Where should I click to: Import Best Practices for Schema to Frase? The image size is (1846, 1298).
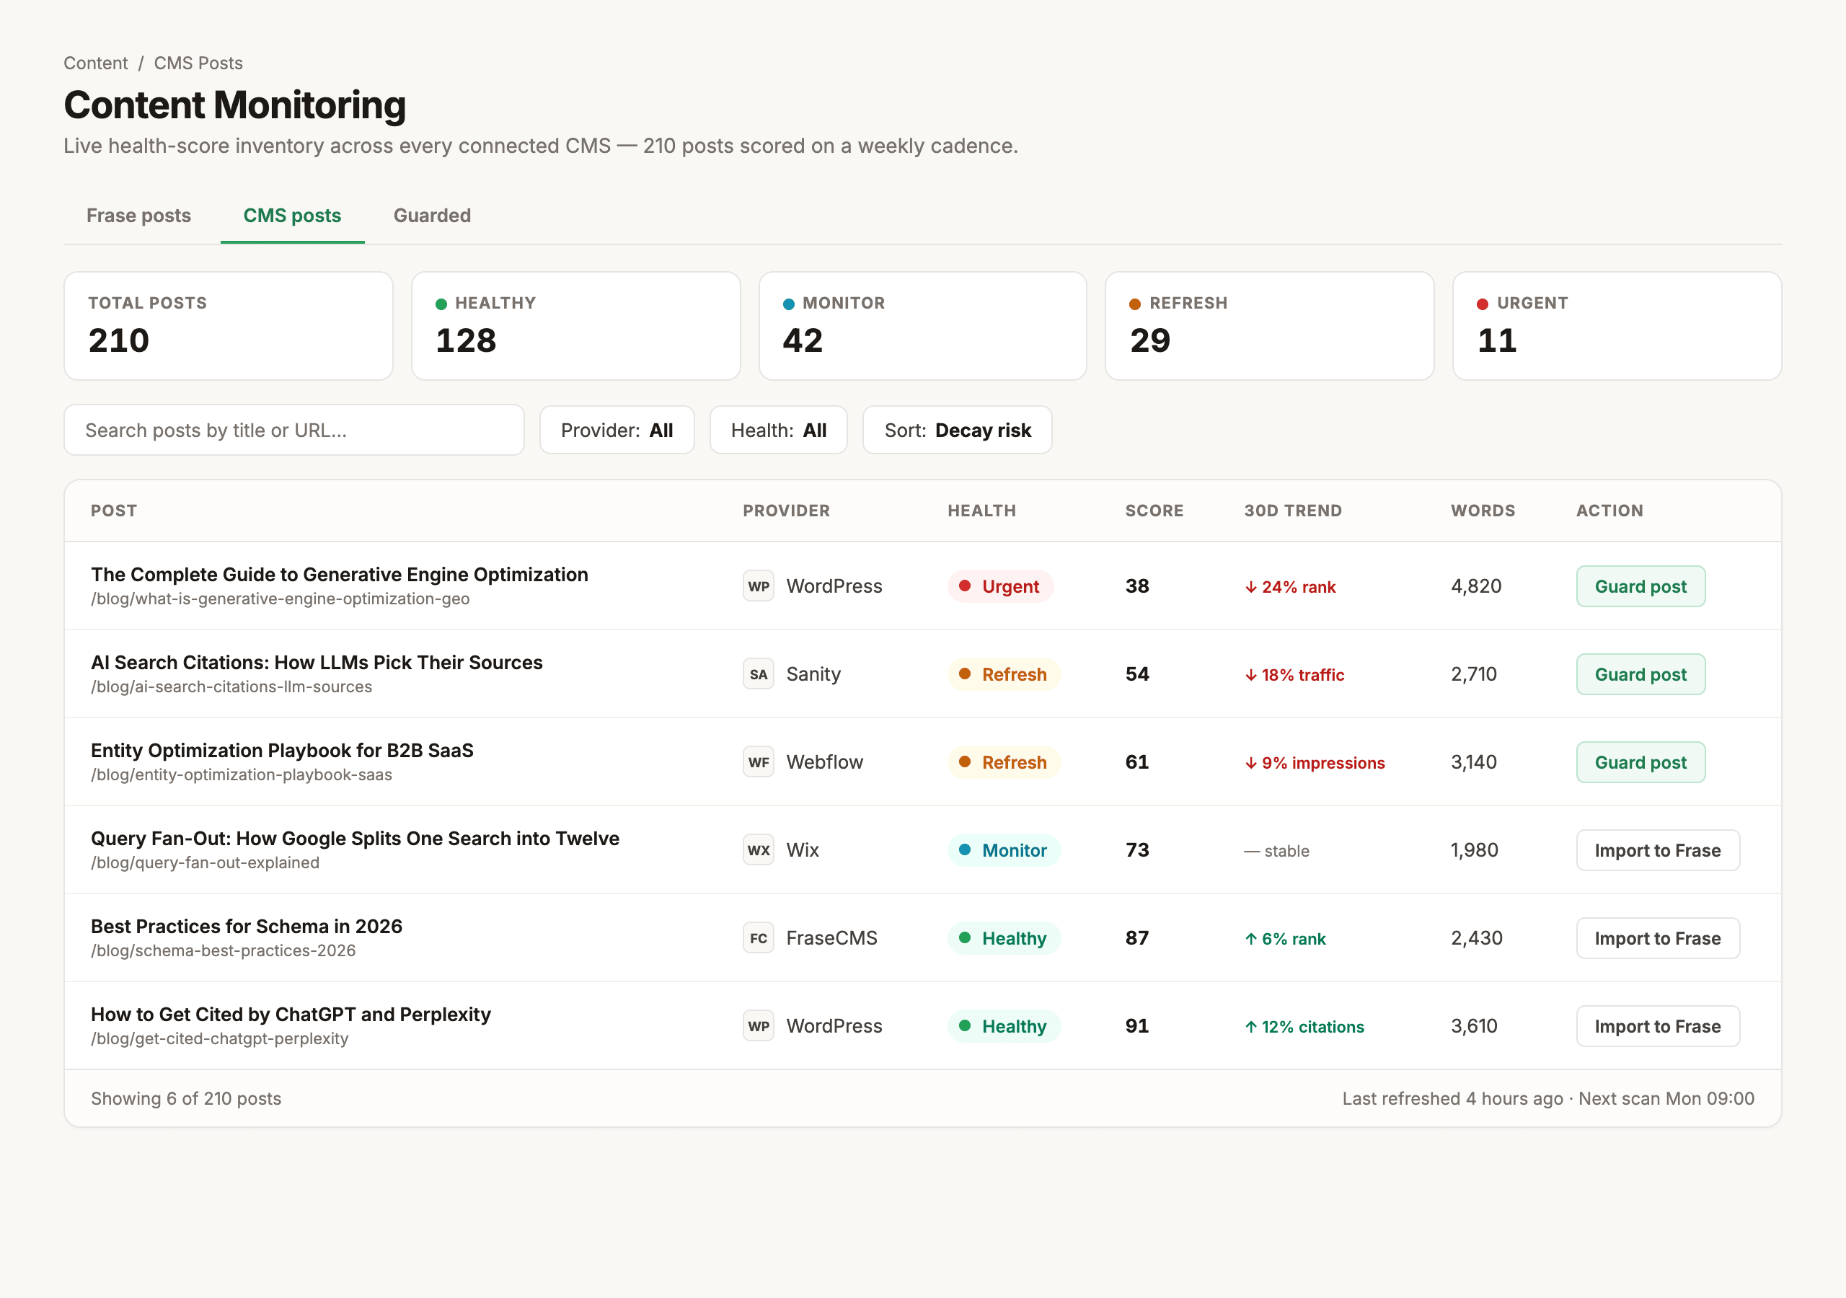[x=1657, y=937]
